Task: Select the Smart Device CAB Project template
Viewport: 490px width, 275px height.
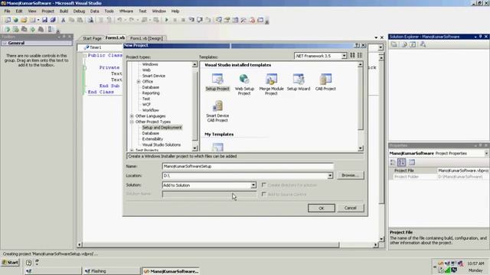Action: click(217, 111)
